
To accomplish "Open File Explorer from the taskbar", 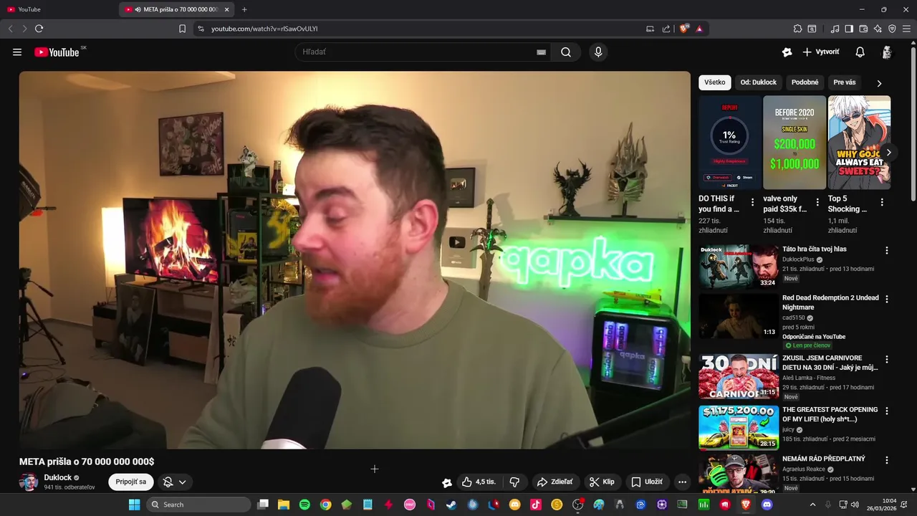I will tap(284, 505).
